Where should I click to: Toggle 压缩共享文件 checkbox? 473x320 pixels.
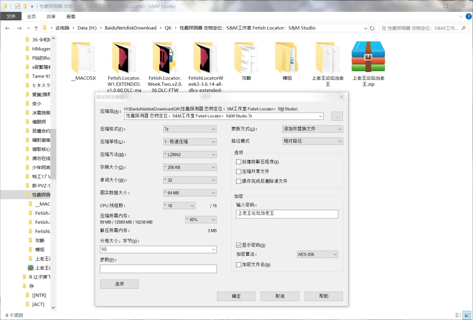coord(238,171)
